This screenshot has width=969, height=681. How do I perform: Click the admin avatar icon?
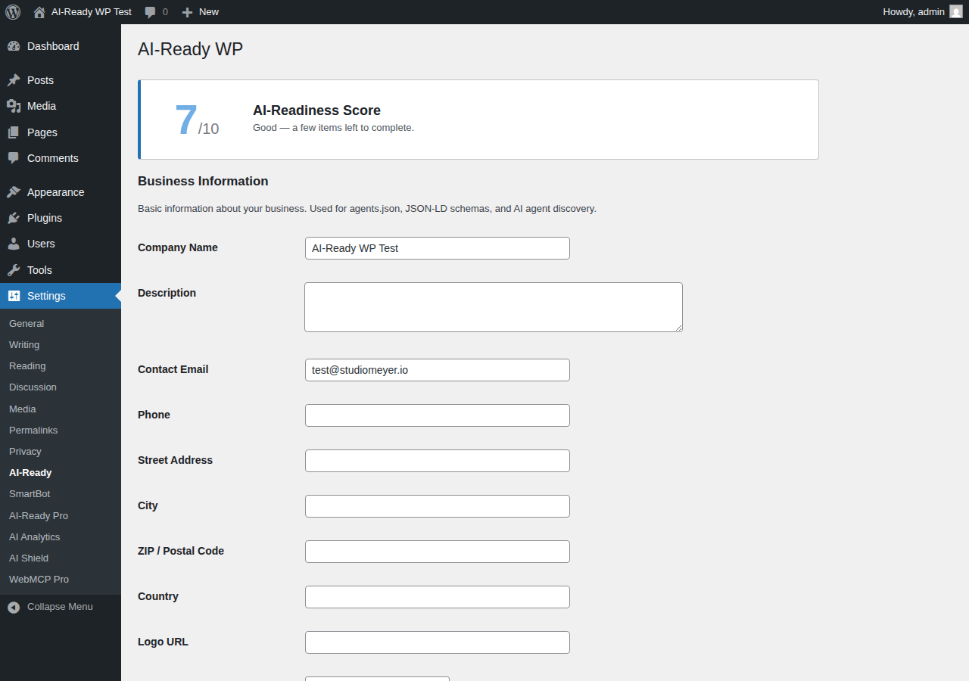tap(956, 12)
